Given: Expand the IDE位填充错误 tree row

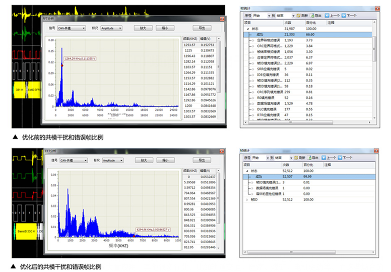Looking at the screenshot, I should [x=253, y=75].
